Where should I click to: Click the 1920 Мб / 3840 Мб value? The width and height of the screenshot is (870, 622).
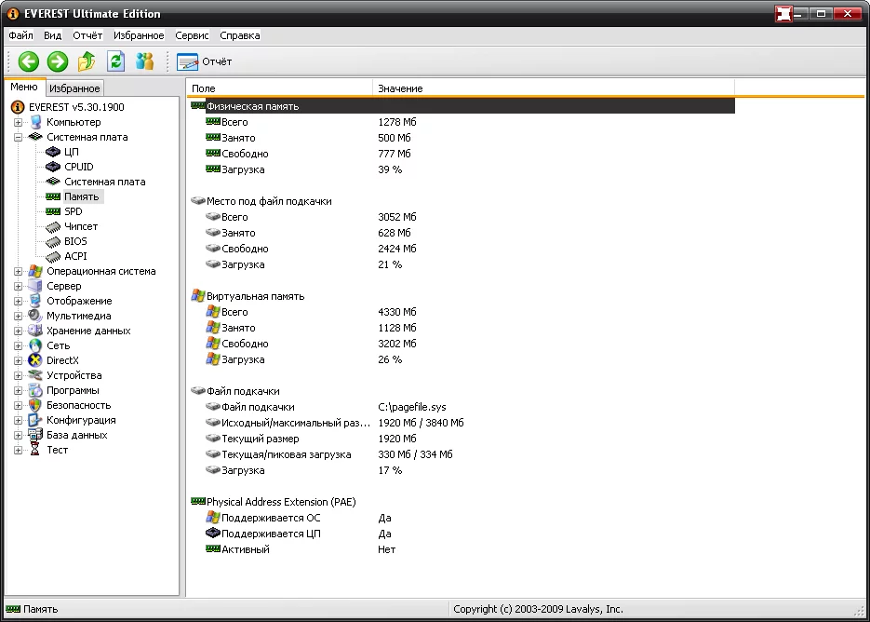point(422,423)
